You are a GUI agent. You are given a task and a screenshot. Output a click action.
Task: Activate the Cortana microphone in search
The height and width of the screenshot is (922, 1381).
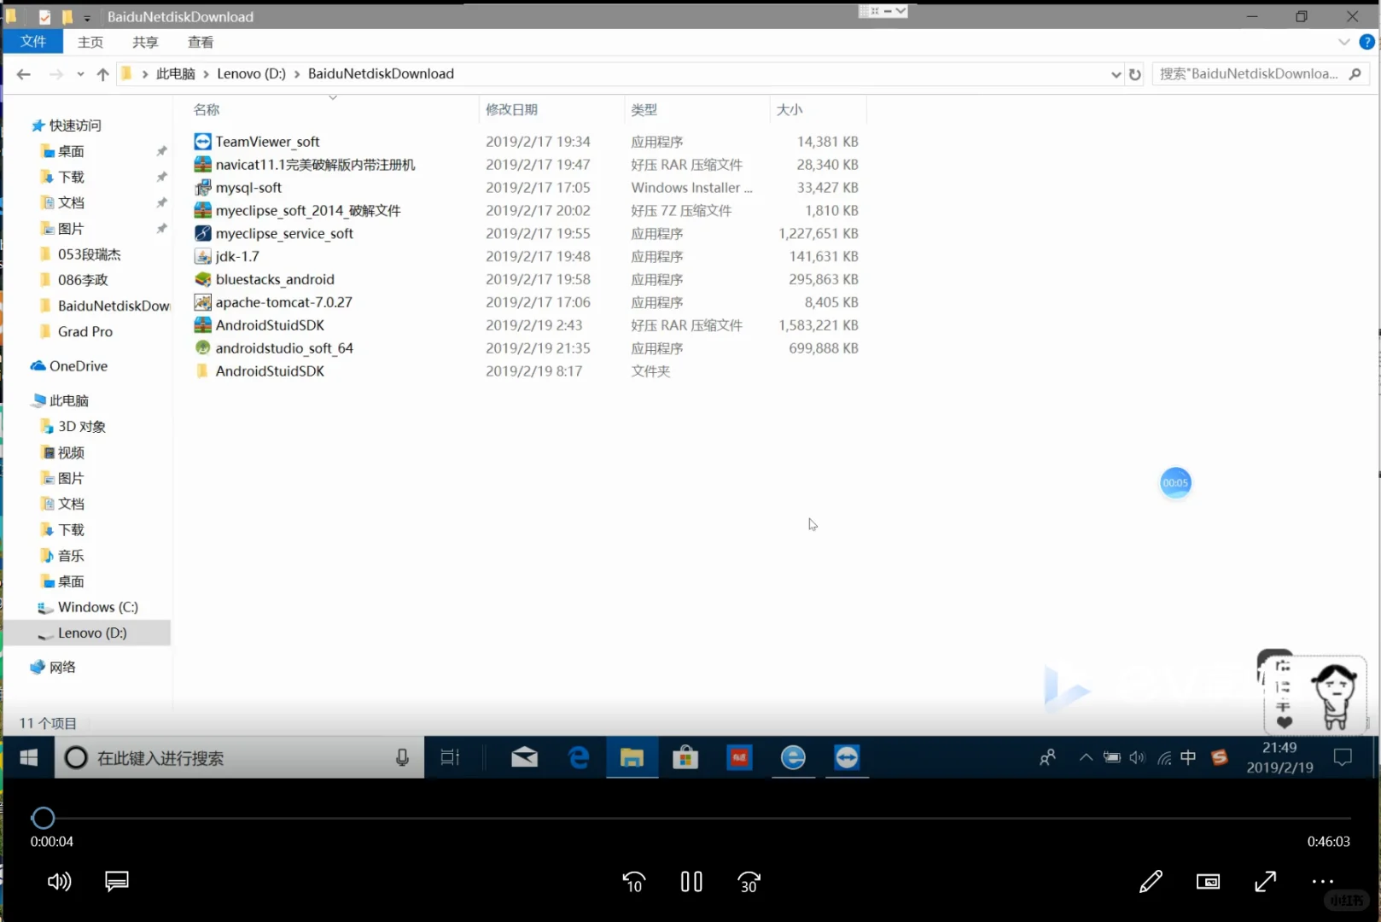[402, 758]
